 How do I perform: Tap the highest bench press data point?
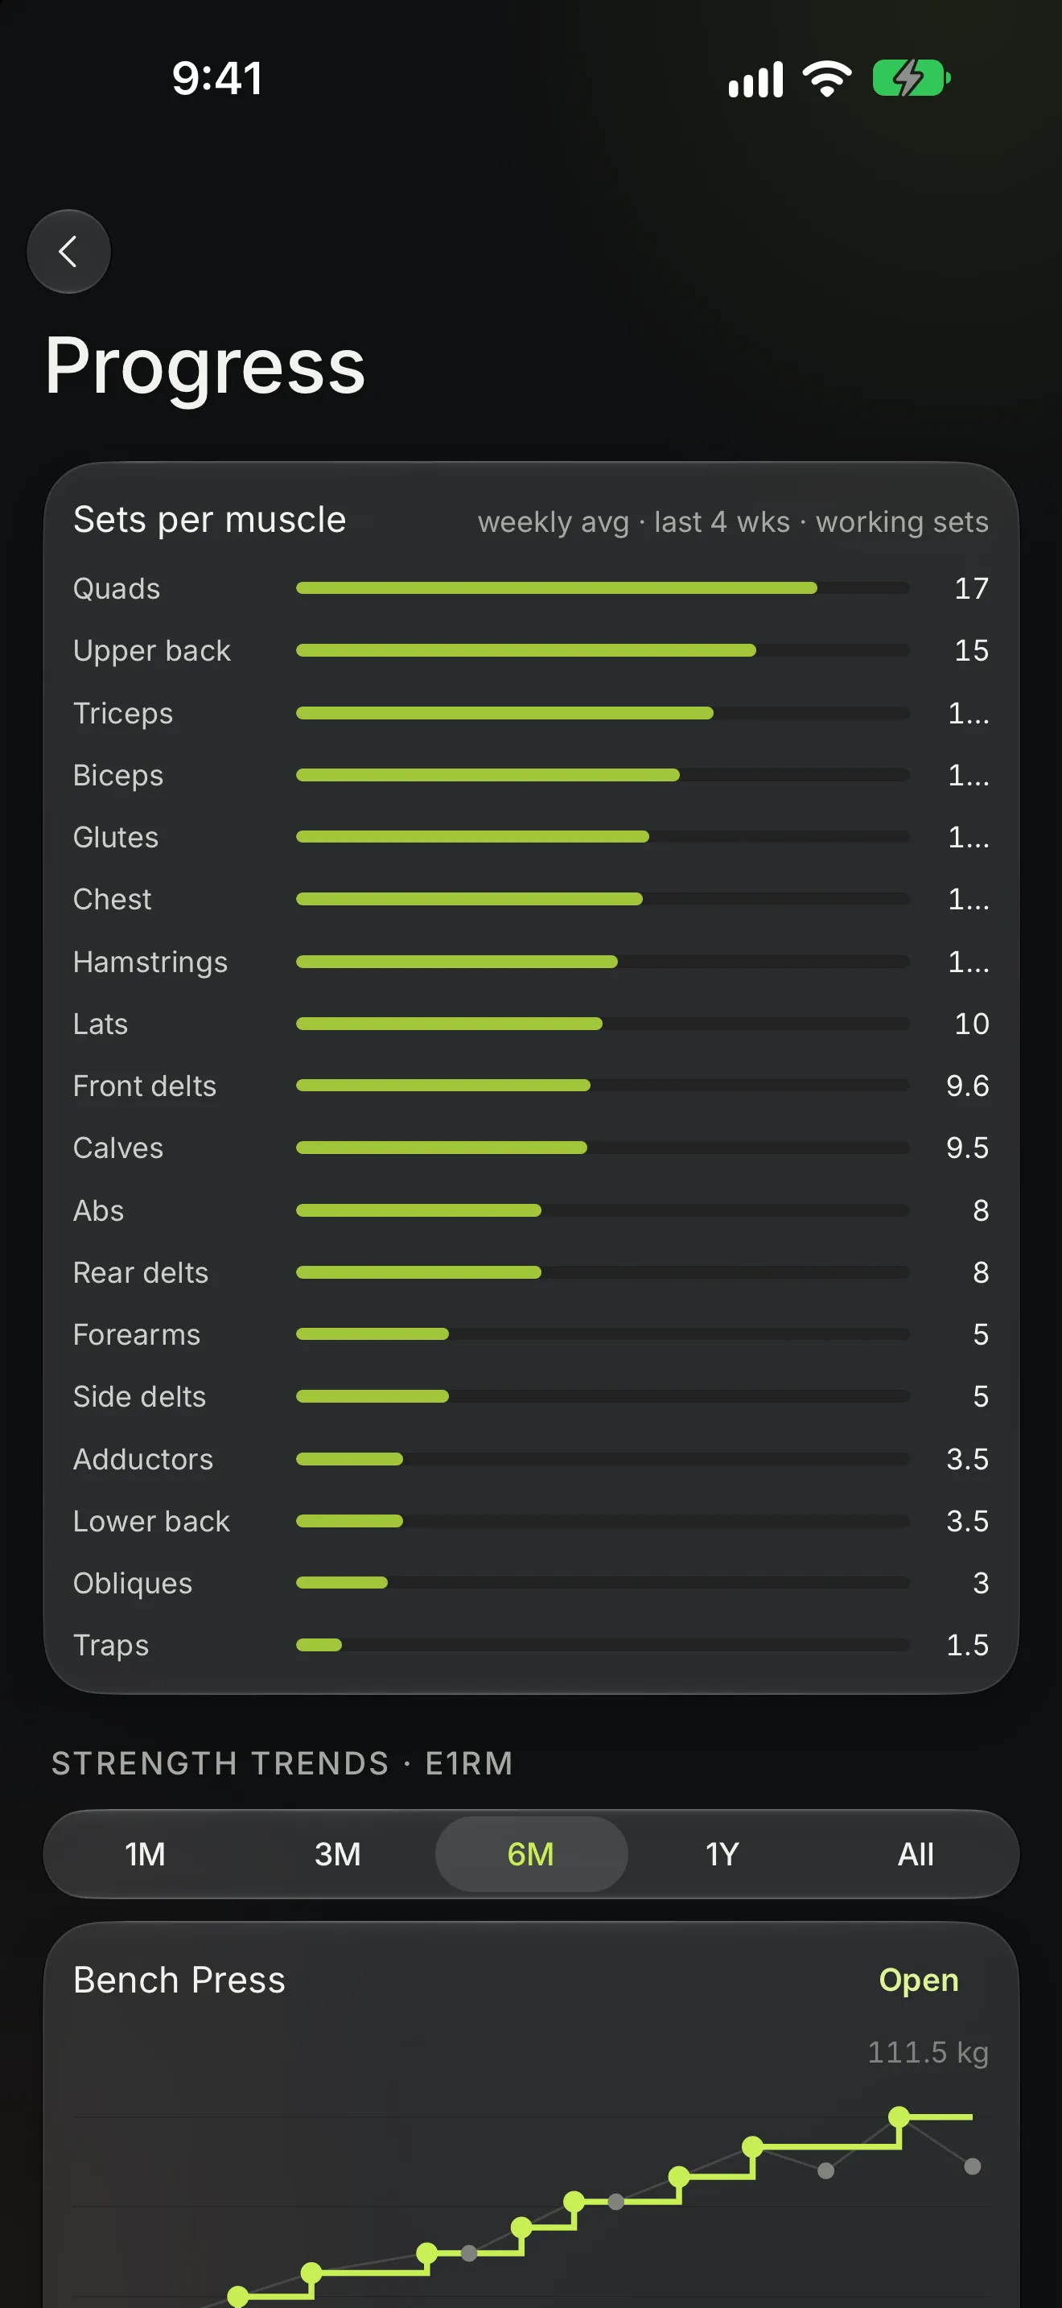click(899, 2116)
